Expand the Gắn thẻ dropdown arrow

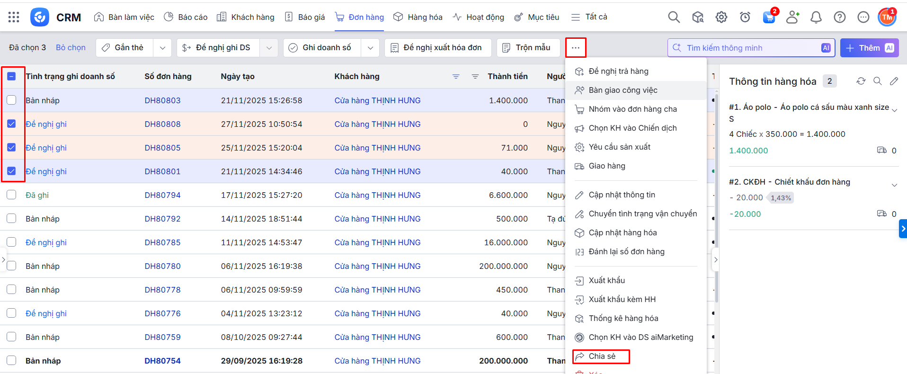(x=162, y=48)
